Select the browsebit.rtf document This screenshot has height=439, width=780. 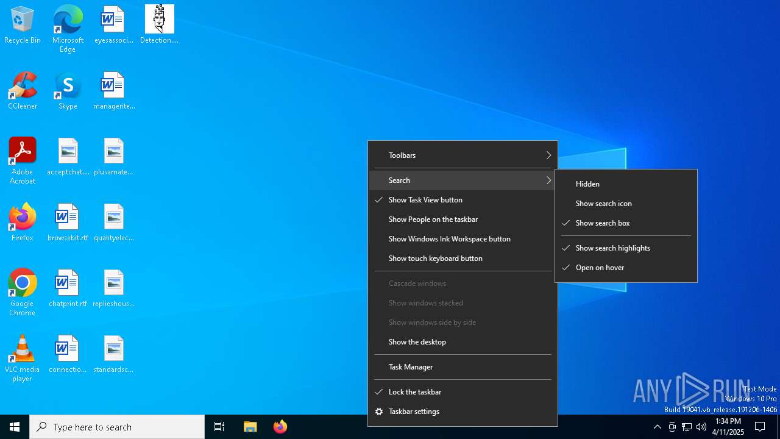pyautogui.click(x=68, y=223)
